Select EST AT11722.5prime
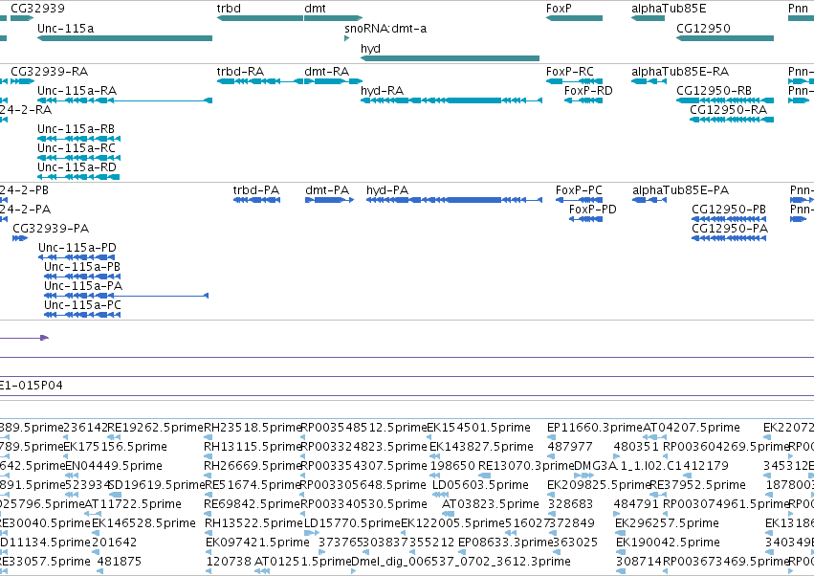The image size is (814, 576). (133, 504)
